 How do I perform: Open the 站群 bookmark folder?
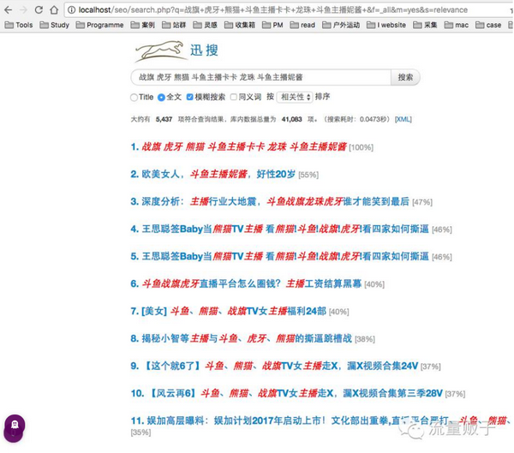[174, 25]
